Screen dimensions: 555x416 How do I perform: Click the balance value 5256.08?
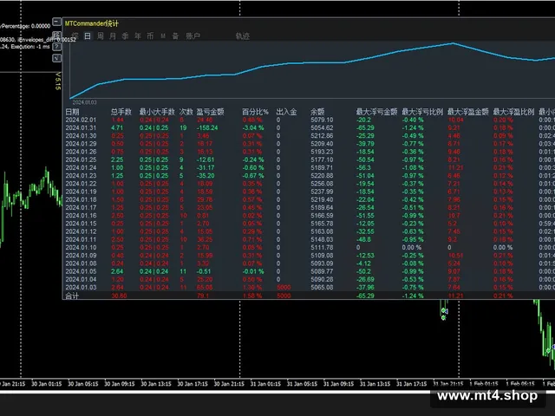coord(322,184)
